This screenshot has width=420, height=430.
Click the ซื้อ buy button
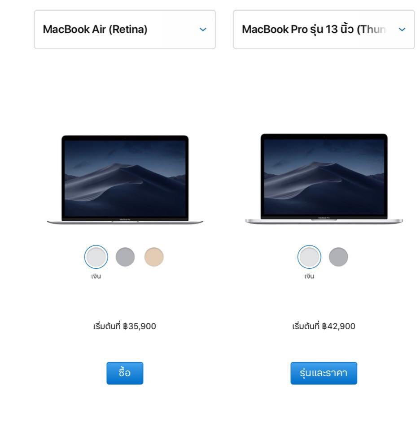click(125, 373)
